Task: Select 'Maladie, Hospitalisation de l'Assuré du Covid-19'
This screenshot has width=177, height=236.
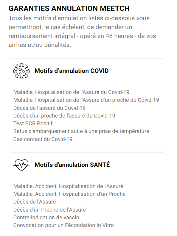Action: [x=72, y=92]
